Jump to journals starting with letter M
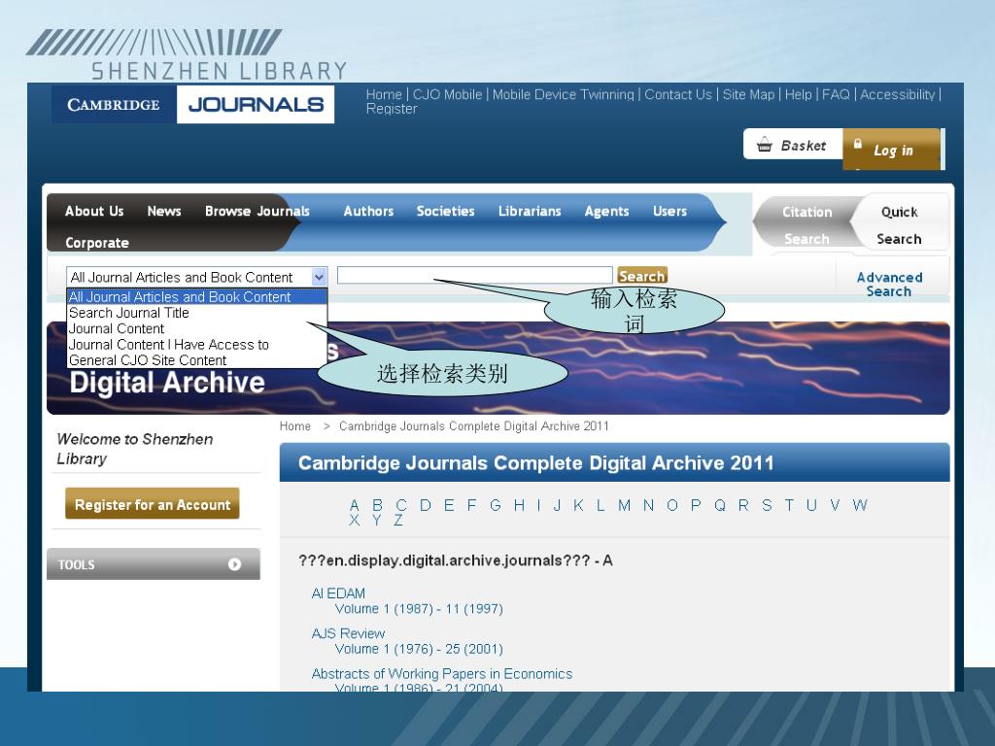The width and height of the screenshot is (995, 746). (x=625, y=505)
